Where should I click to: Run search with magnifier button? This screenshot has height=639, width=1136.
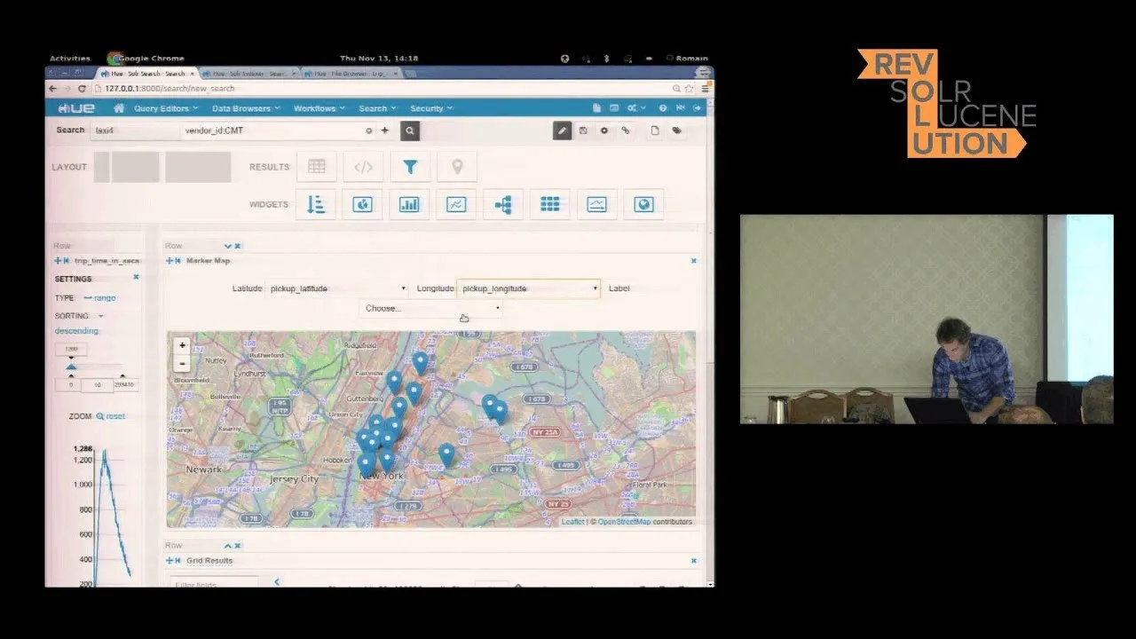(x=410, y=130)
